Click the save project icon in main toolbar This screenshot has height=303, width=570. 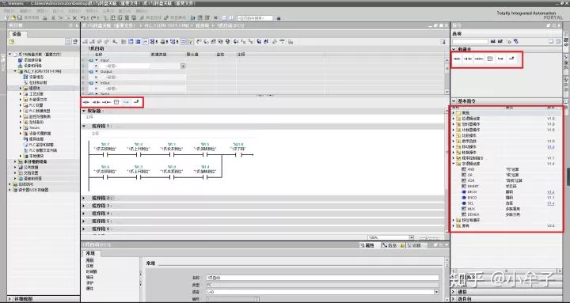[20, 18]
